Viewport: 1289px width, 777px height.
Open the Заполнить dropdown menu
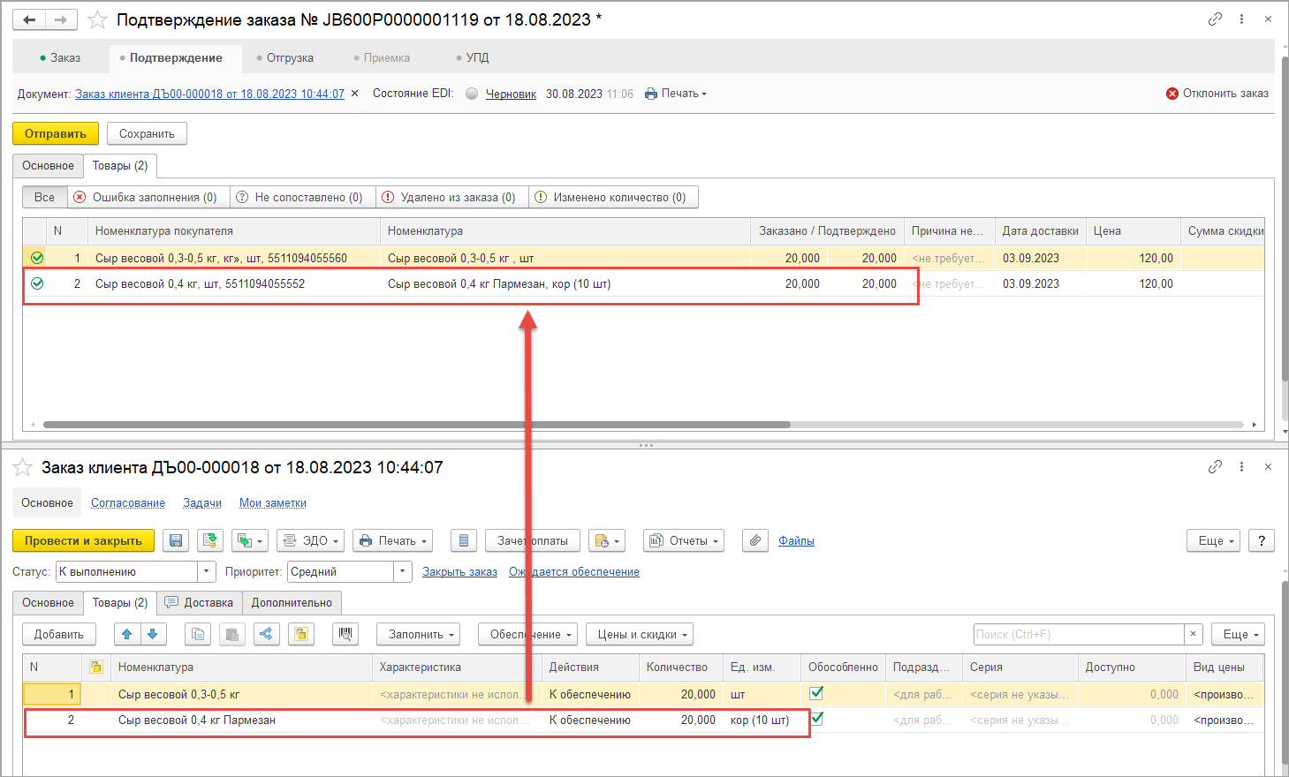click(x=421, y=634)
